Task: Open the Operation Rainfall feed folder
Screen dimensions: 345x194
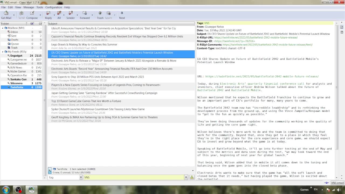Action: click(18, 75)
